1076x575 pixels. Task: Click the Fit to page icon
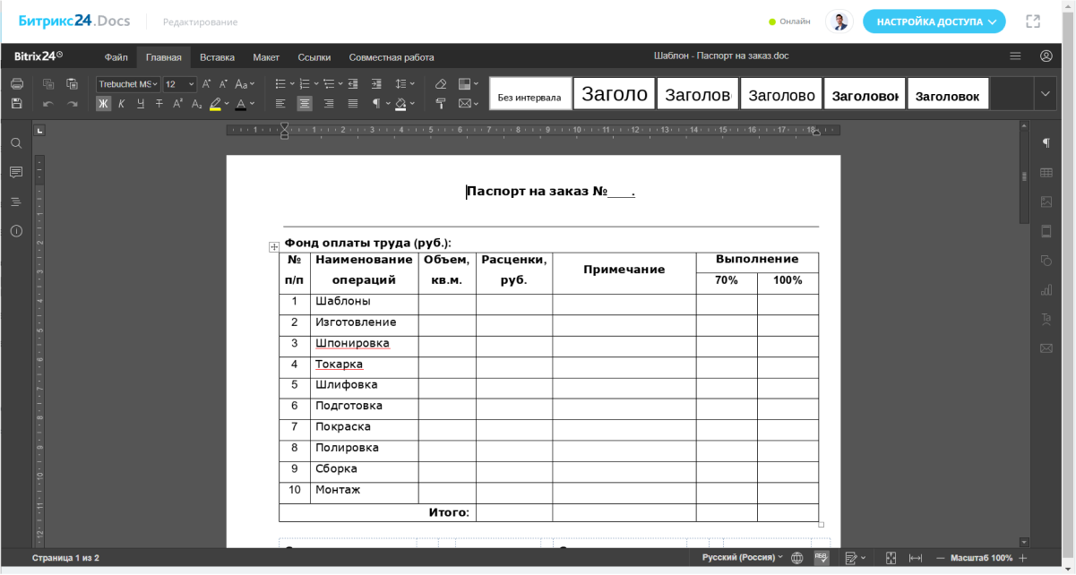pos(891,558)
